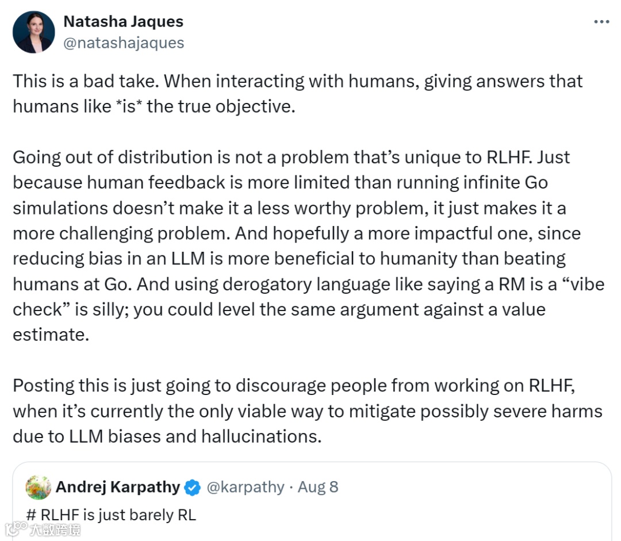
Task: Click the blue verified checkmark badge
Action: [x=192, y=488]
